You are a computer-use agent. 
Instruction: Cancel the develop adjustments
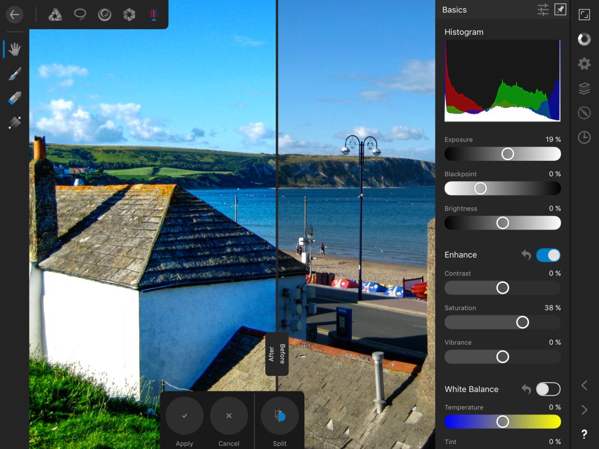229,416
